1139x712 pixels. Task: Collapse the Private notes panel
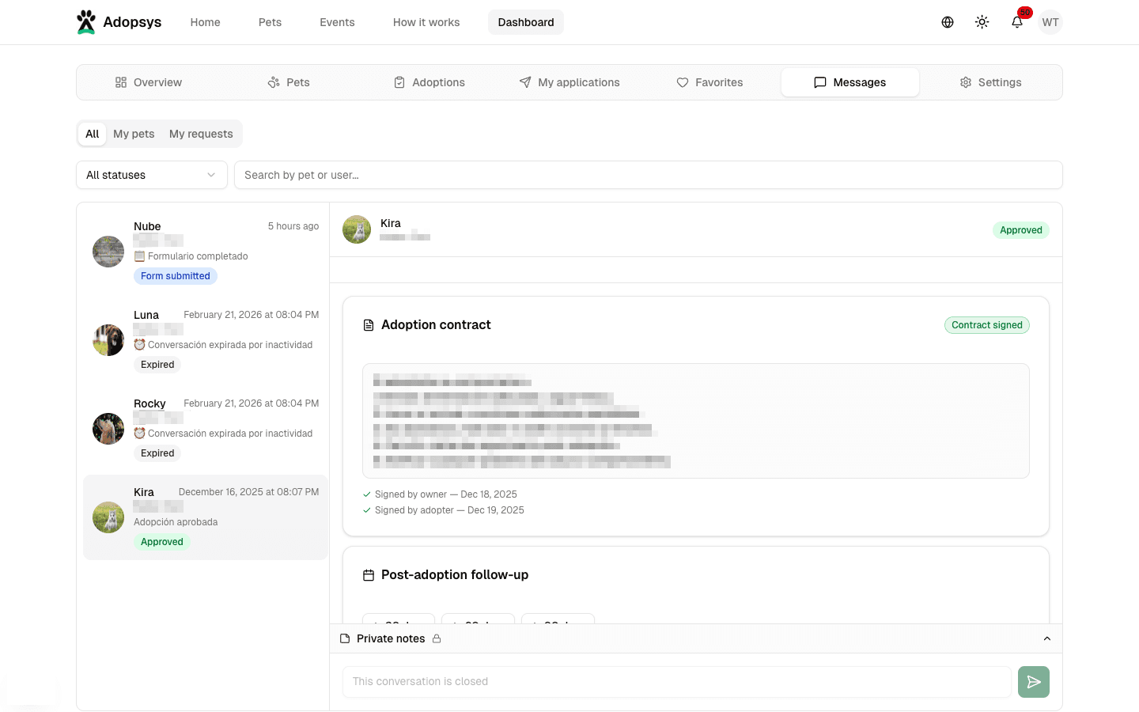[1047, 638]
